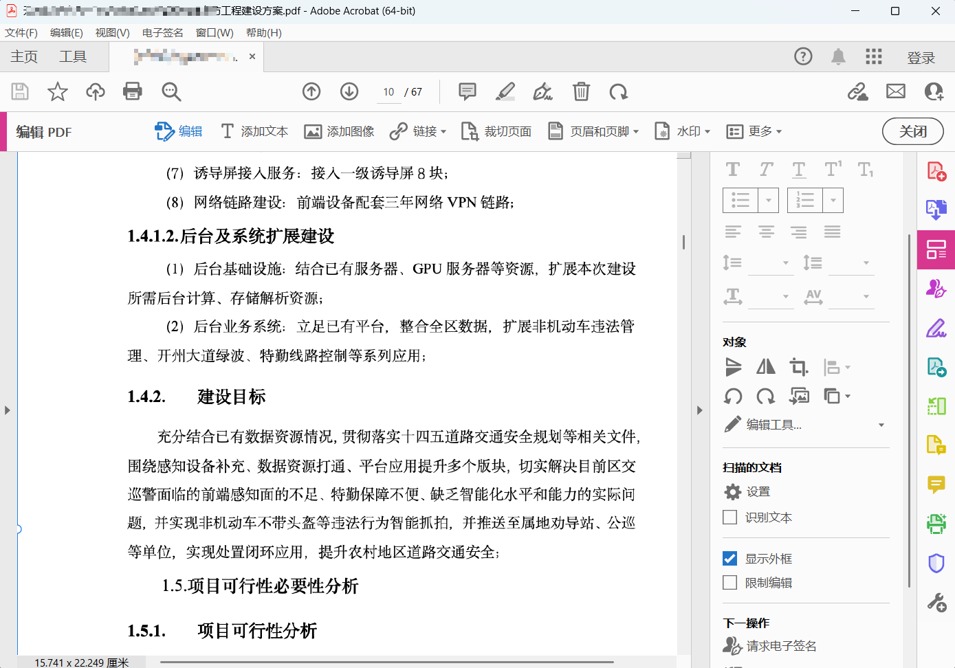
Task: Open the 视图 View menu
Action: tap(112, 32)
